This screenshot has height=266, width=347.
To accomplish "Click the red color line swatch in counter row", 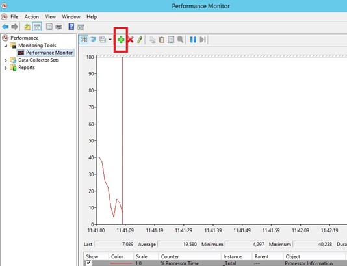I will click(x=121, y=263).
